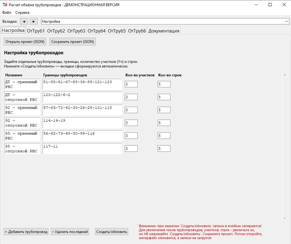Click − Удалить последний button

[x=70, y=232]
